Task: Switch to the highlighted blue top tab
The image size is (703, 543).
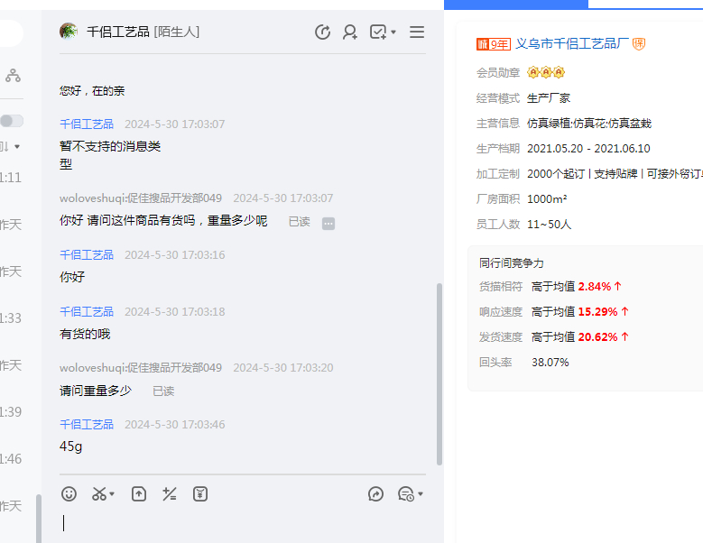Action: coord(516,5)
